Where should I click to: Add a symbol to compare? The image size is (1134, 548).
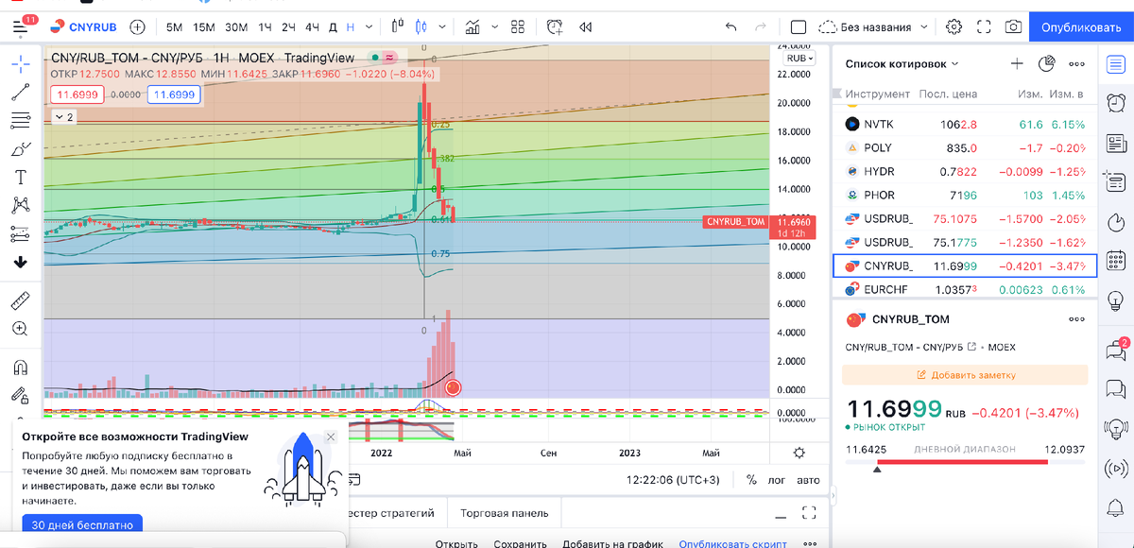[138, 27]
